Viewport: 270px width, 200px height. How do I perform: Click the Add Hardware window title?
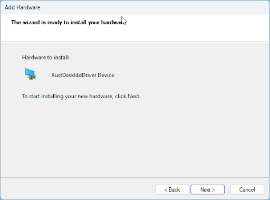click(x=23, y=7)
